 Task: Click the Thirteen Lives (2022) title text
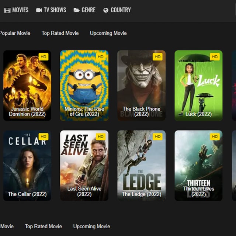[198, 191]
